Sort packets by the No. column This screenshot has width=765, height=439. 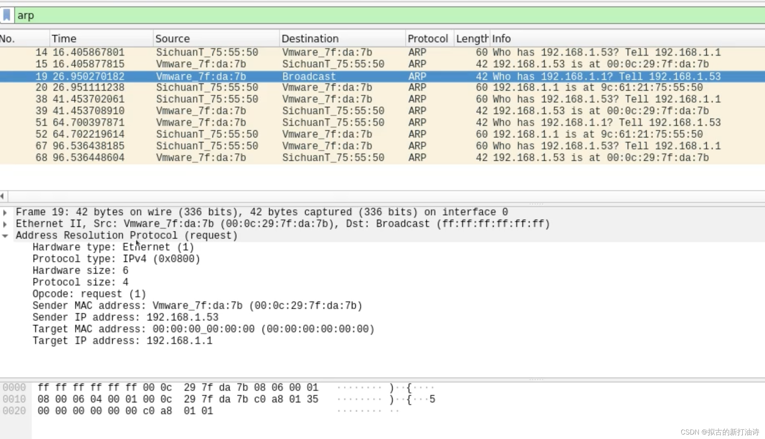coord(25,39)
